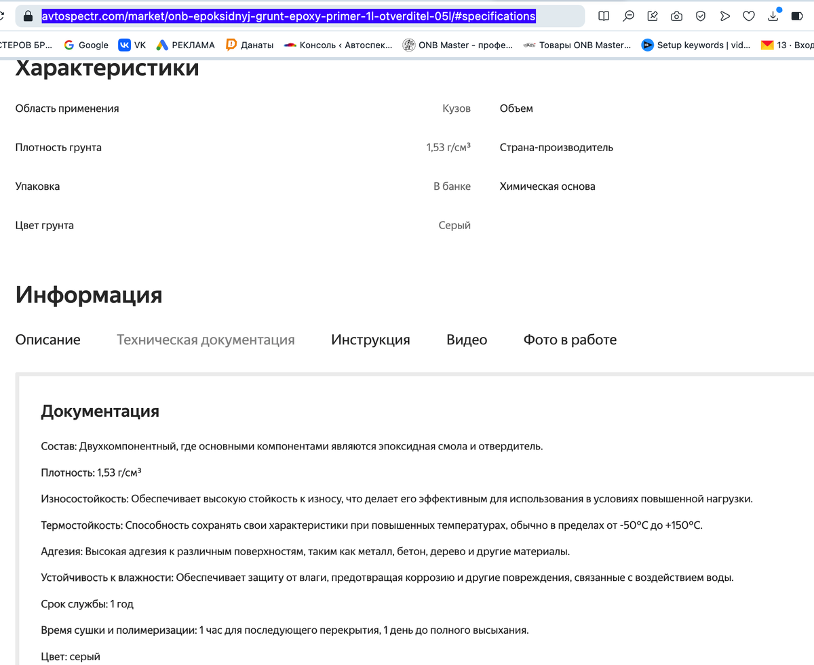
Task: Click the 'Область применения' label
Action: click(x=67, y=108)
